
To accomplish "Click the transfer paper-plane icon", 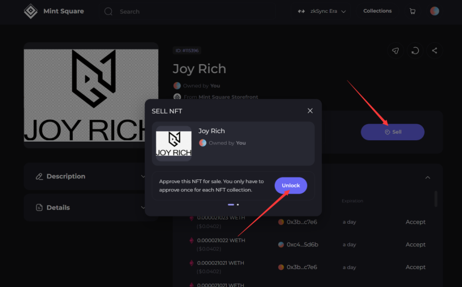I will pos(395,51).
